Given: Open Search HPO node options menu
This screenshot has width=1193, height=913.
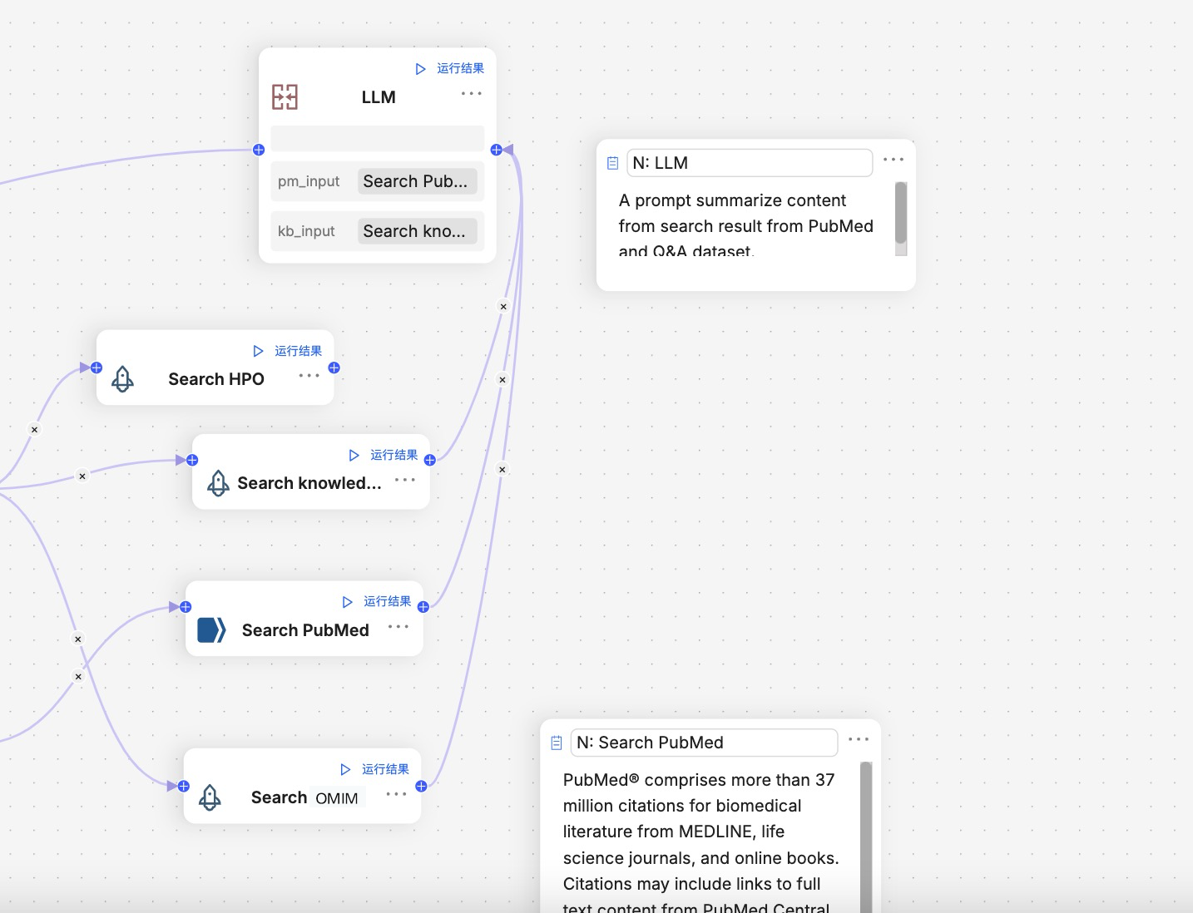Looking at the screenshot, I should tap(309, 376).
